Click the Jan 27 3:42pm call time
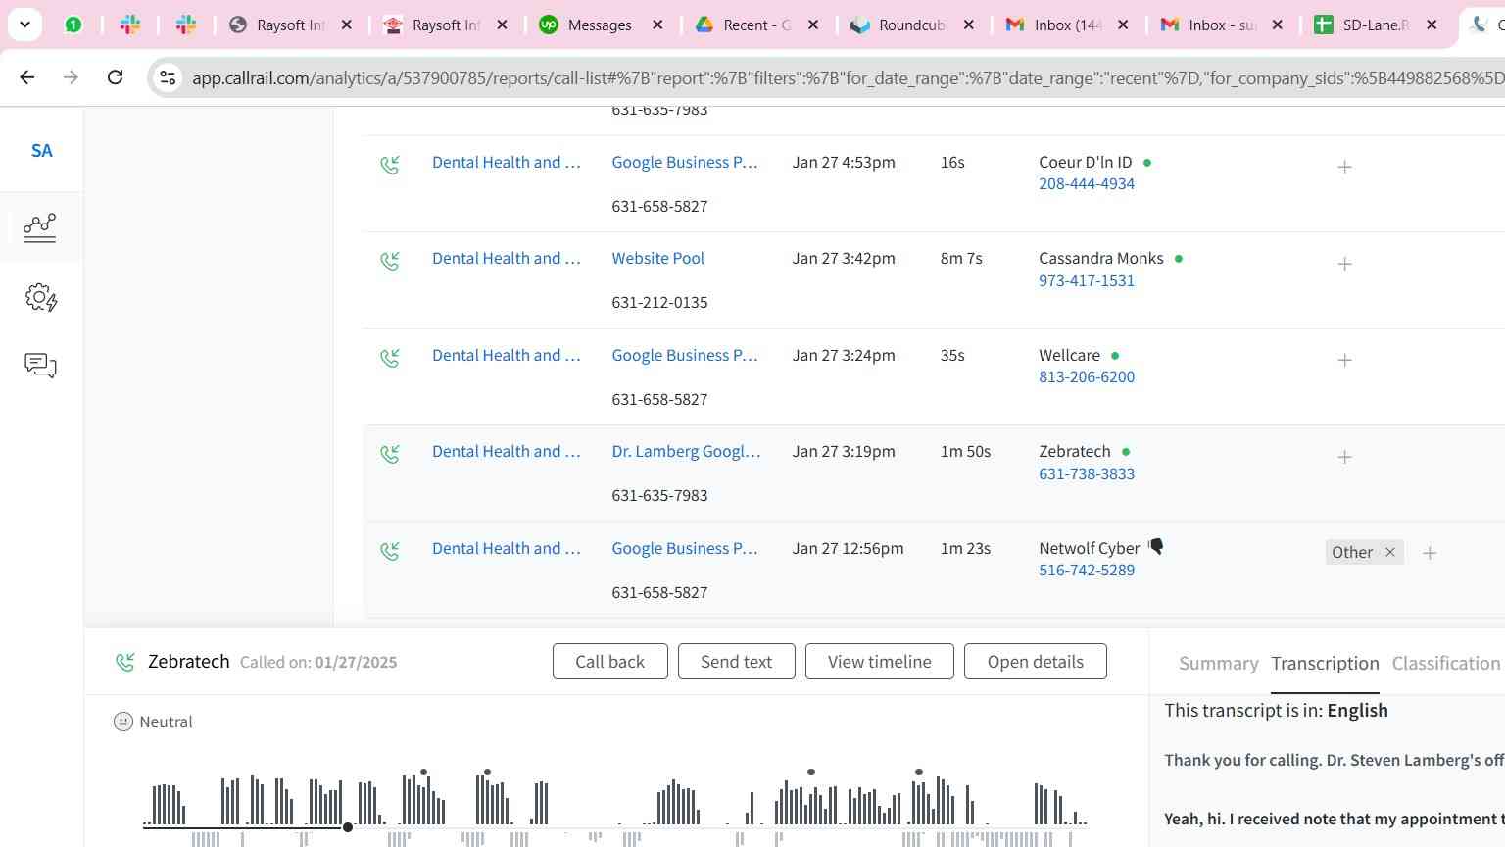 click(x=844, y=259)
